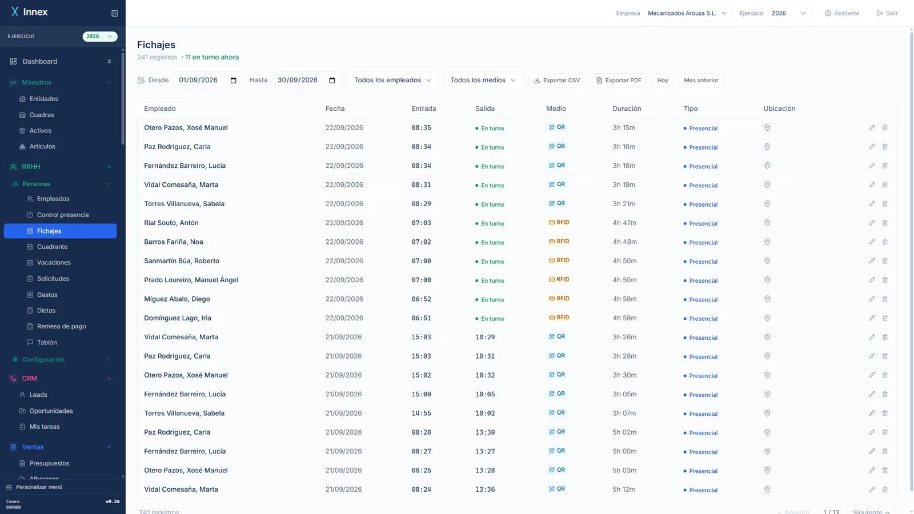Open the Hasta date calendar picker icon
Viewport: 914px width, 514px height.
point(332,81)
